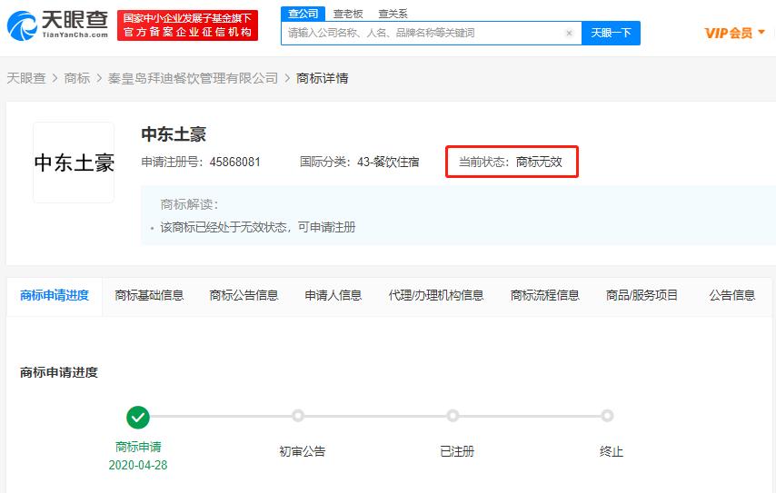Open the 商标流程信息 tab
This screenshot has width=776, height=493.
544,295
